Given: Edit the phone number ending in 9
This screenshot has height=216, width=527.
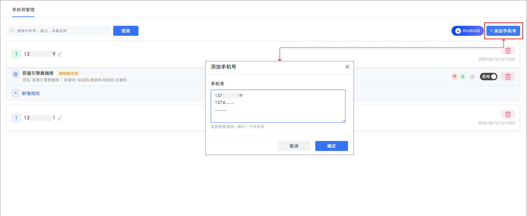Looking at the screenshot, I should point(60,54).
